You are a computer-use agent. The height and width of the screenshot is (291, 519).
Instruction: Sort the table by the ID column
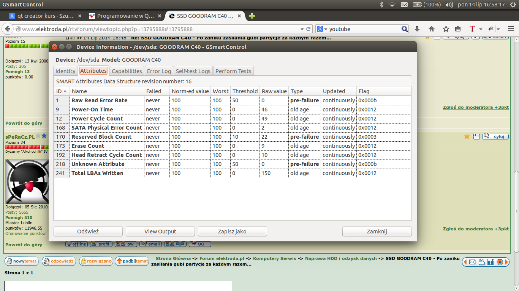tap(62, 91)
